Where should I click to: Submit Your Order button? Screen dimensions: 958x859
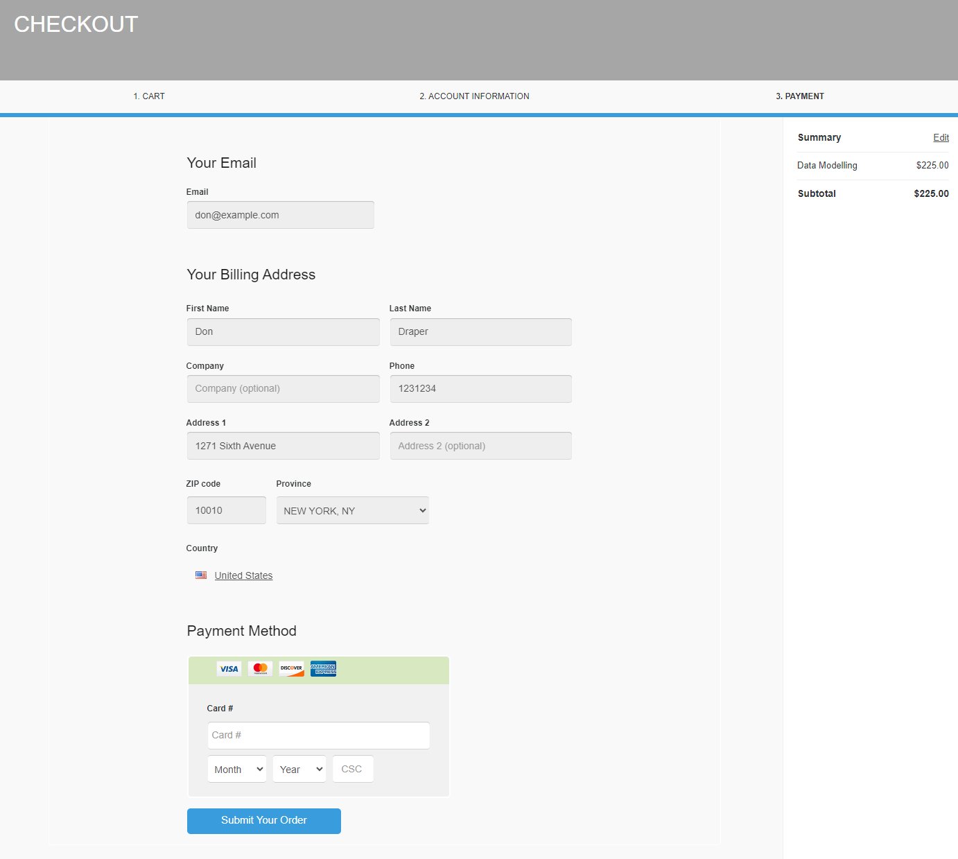pyautogui.click(x=264, y=821)
